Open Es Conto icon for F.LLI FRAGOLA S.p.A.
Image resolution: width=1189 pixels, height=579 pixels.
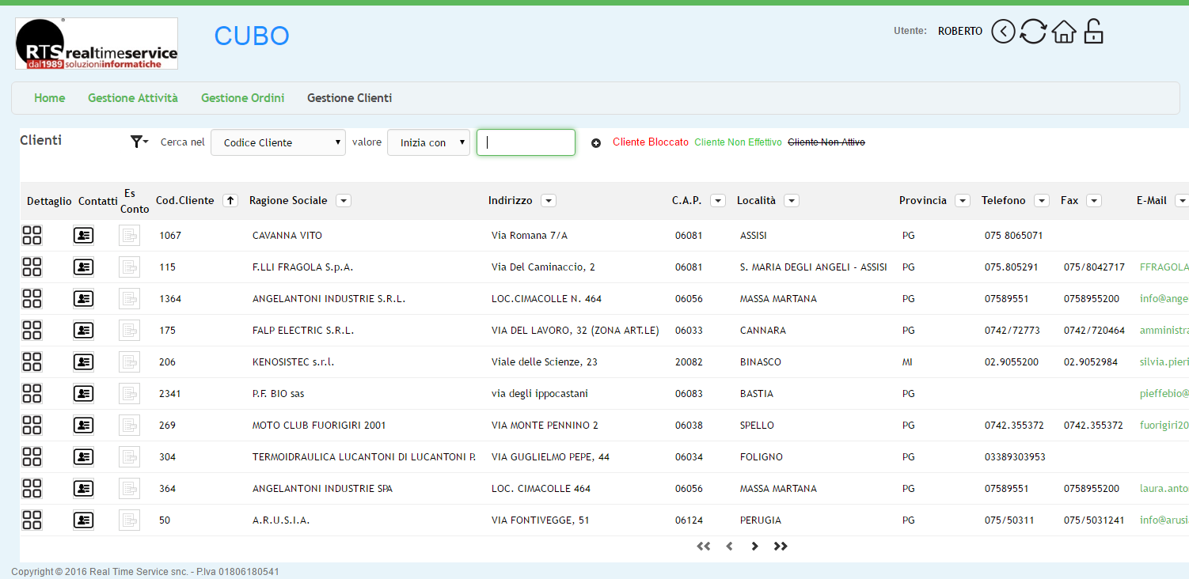(129, 267)
